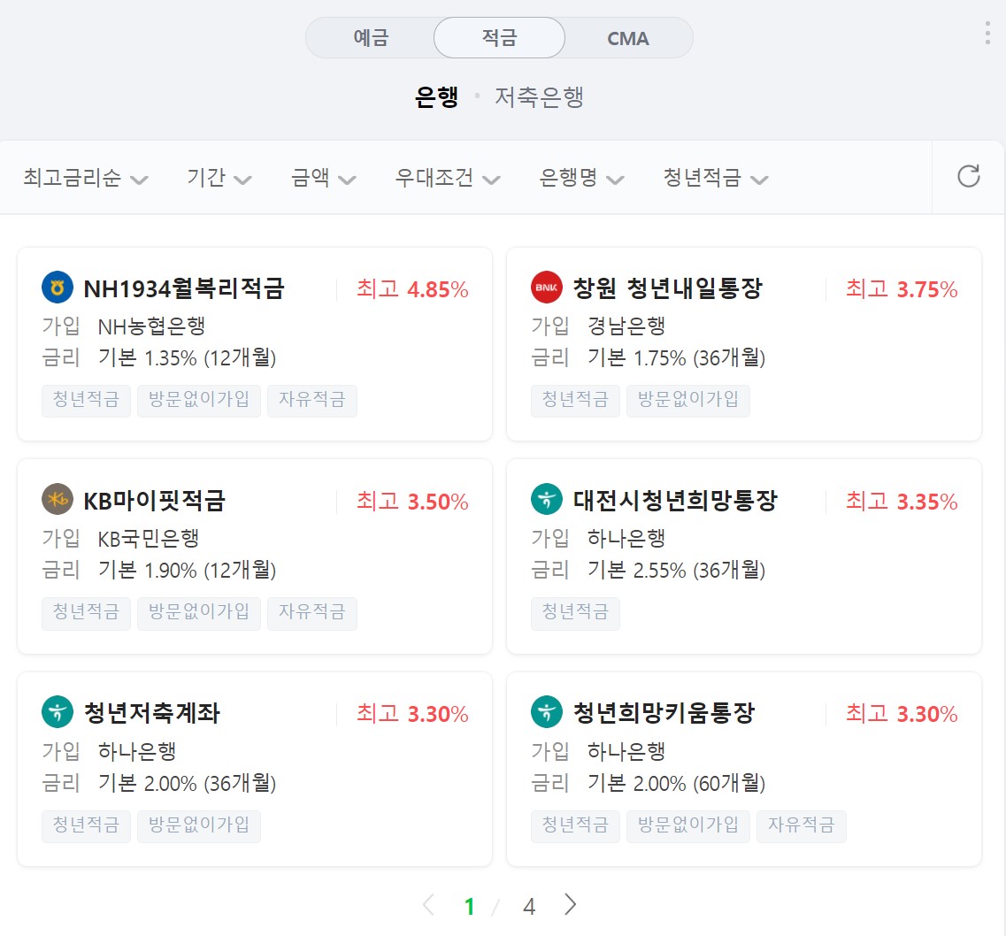Image resolution: width=1006 pixels, height=936 pixels.
Task: Click 하나은행 logo on 대전시청년희망통장
Action: [547, 499]
